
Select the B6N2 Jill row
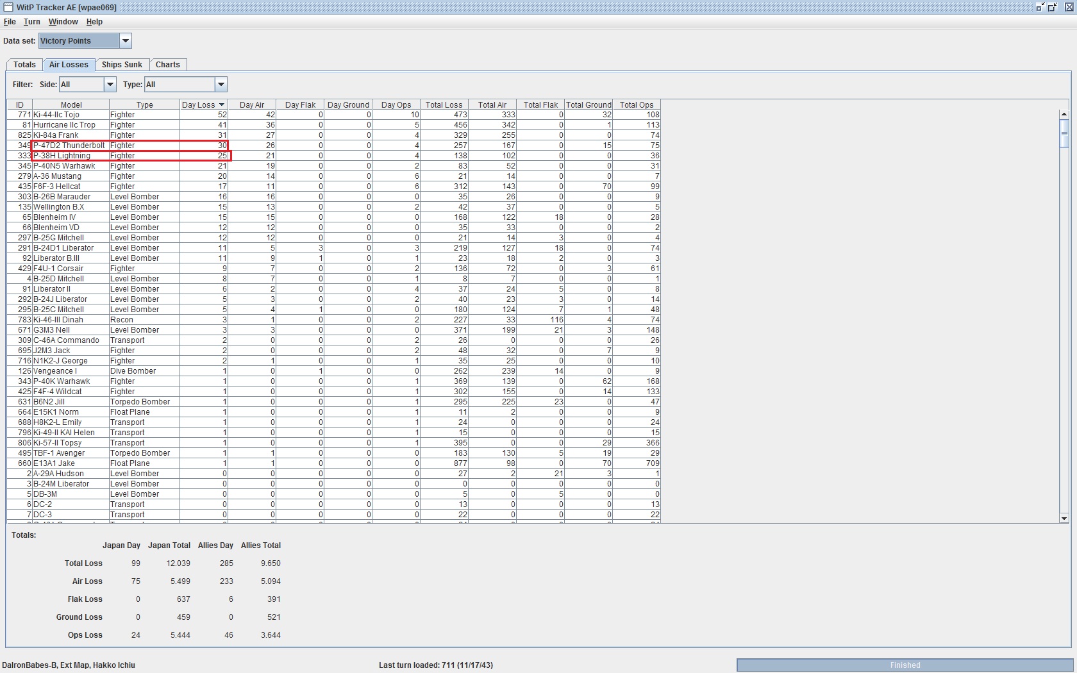(333, 402)
